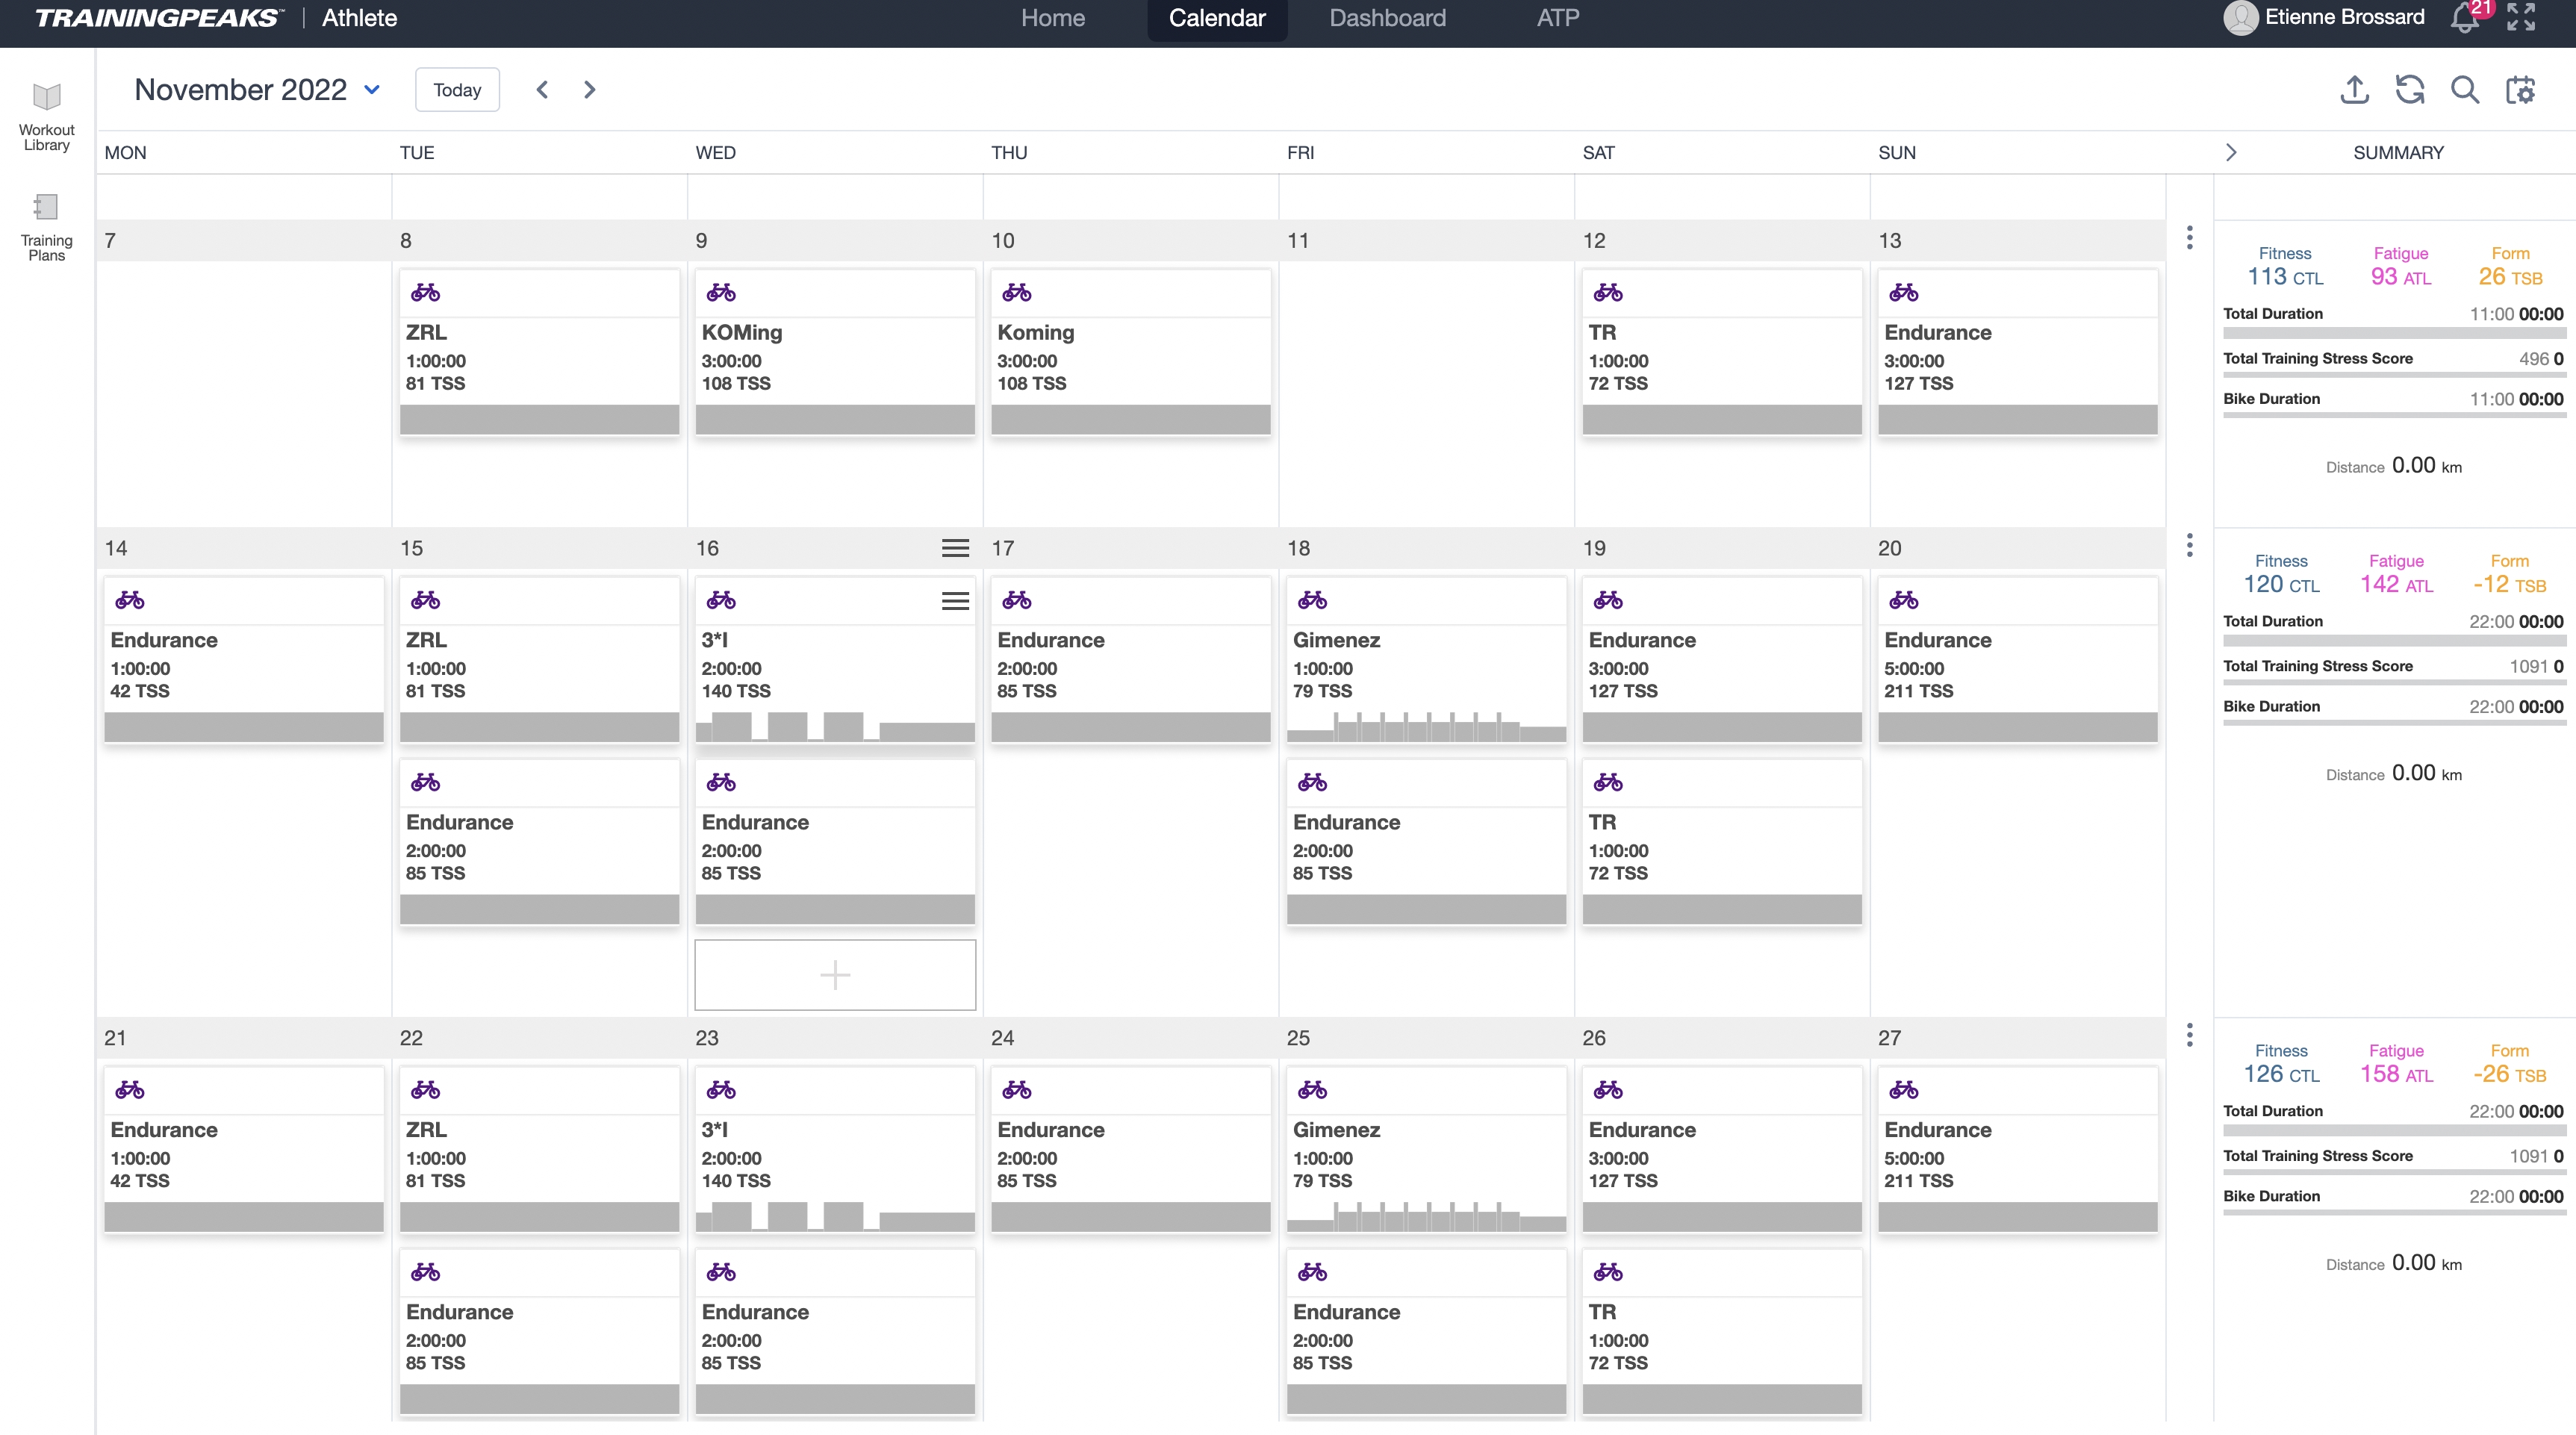Open 3*I workout on Nov 23

(835, 1149)
